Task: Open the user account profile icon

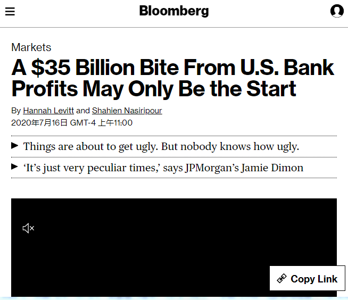Action: pos(337,11)
